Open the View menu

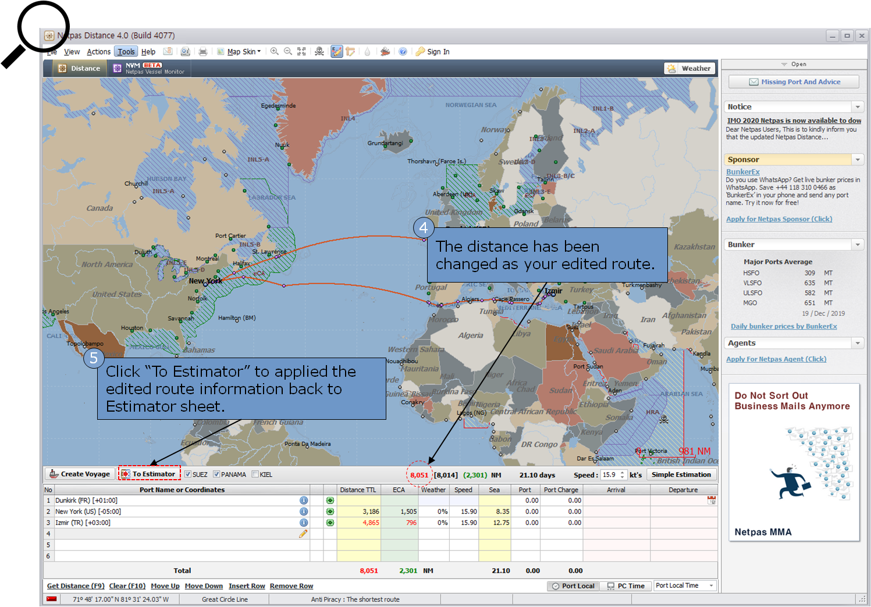72,52
